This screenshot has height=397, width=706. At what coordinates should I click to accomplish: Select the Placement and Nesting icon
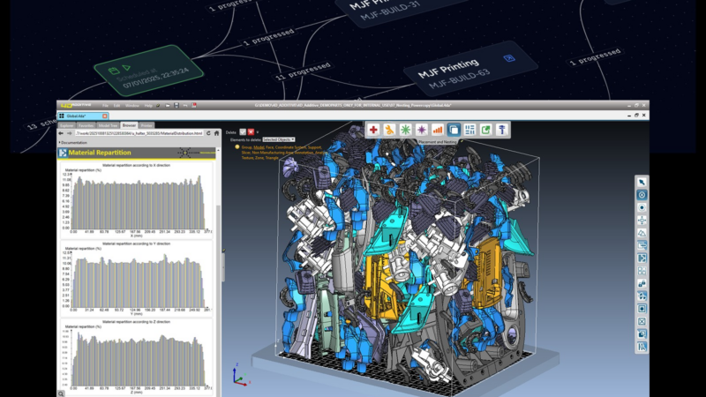point(454,130)
